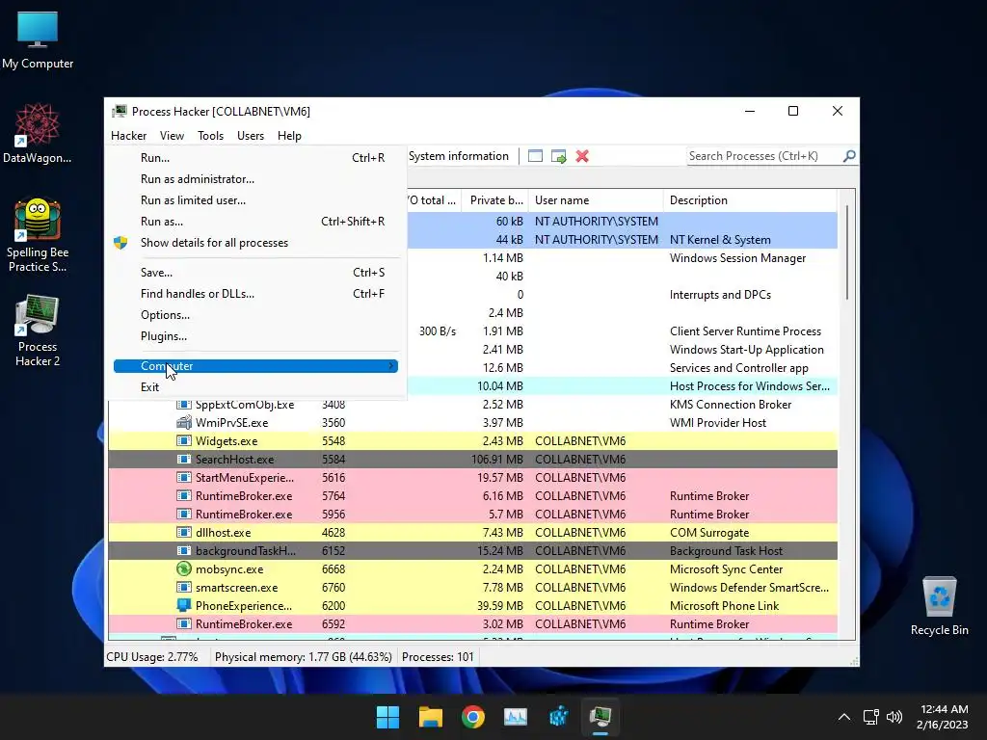The image size is (987, 740).
Task: Open the Users menu
Action: pyautogui.click(x=251, y=136)
